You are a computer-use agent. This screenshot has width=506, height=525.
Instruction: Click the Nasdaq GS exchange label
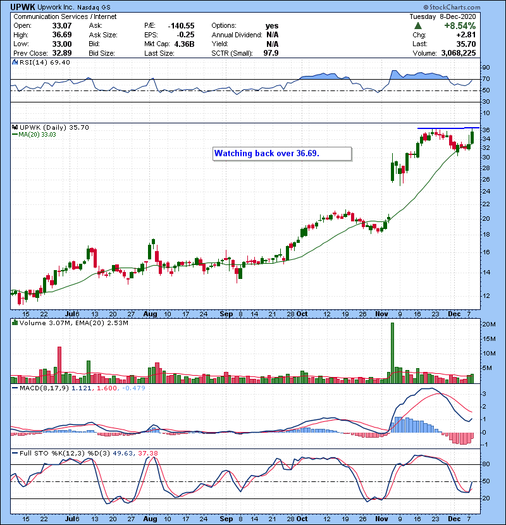pyautogui.click(x=94, y=8)
